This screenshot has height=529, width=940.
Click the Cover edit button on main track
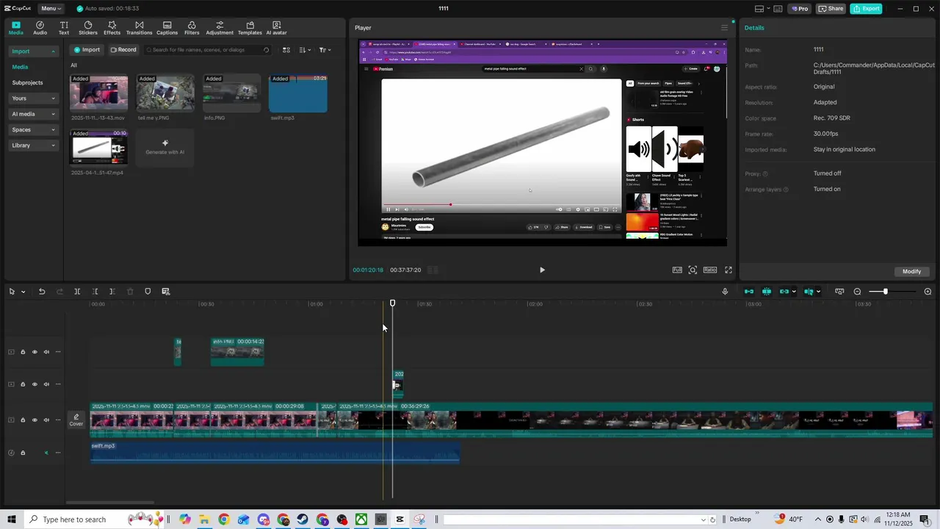[76, 420]
